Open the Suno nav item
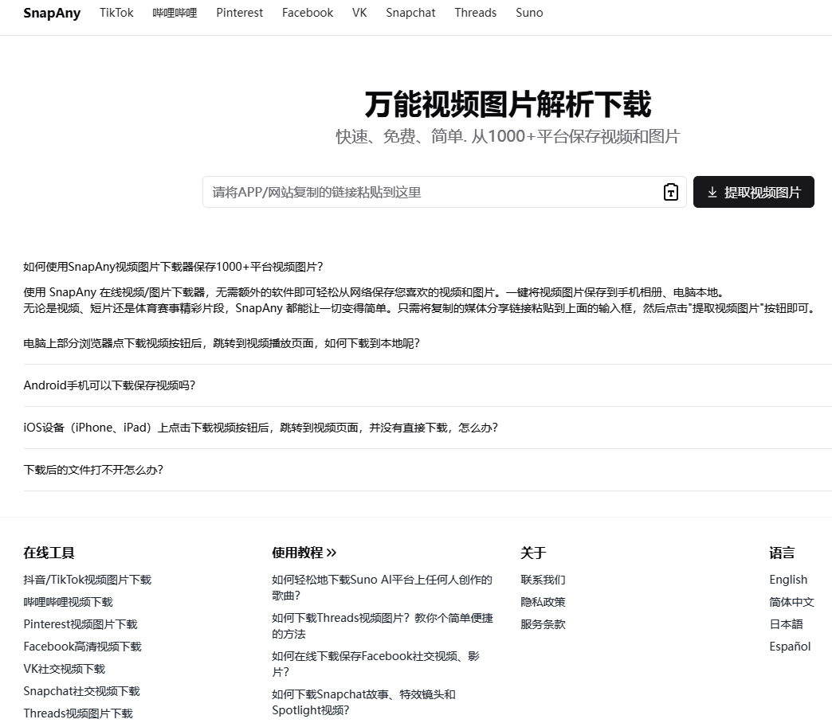The height and width of the screenshot is (723, 832). point(529,13)
